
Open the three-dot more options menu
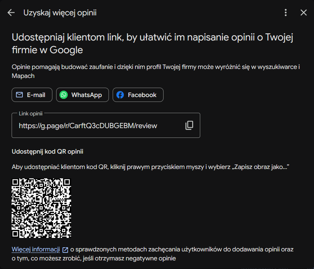[286, 13]
